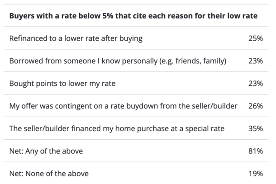Click the 19% value in the last row
Screen dimensions: 276x184
256,173
